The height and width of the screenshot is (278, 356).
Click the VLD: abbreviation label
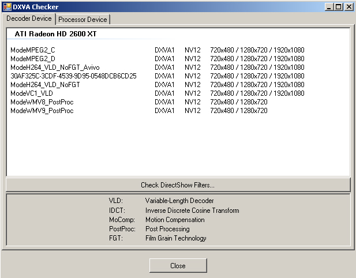click(x=116, y=201)
